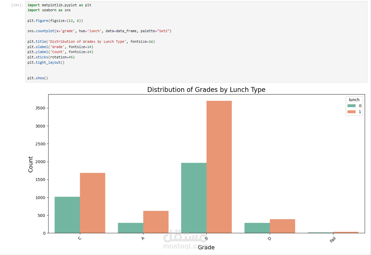Click the plt.title code line

point(91,41)
